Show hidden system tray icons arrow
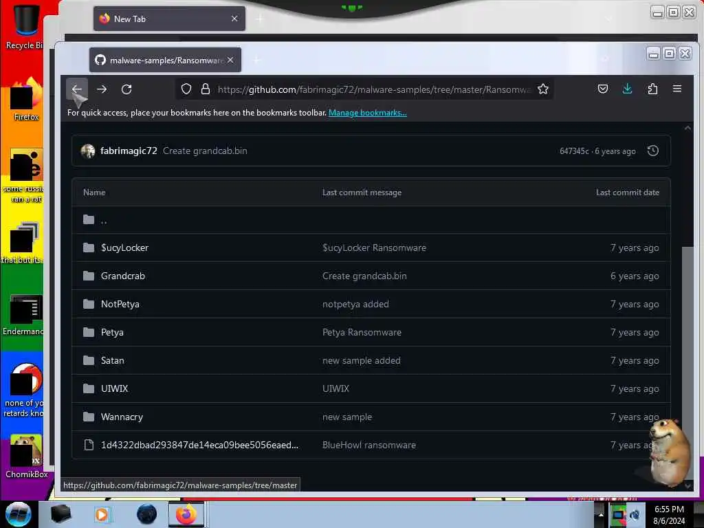Image resolution: width=704 pixels, height=528 pixels. pyautogui.click(x=601, y=514)
